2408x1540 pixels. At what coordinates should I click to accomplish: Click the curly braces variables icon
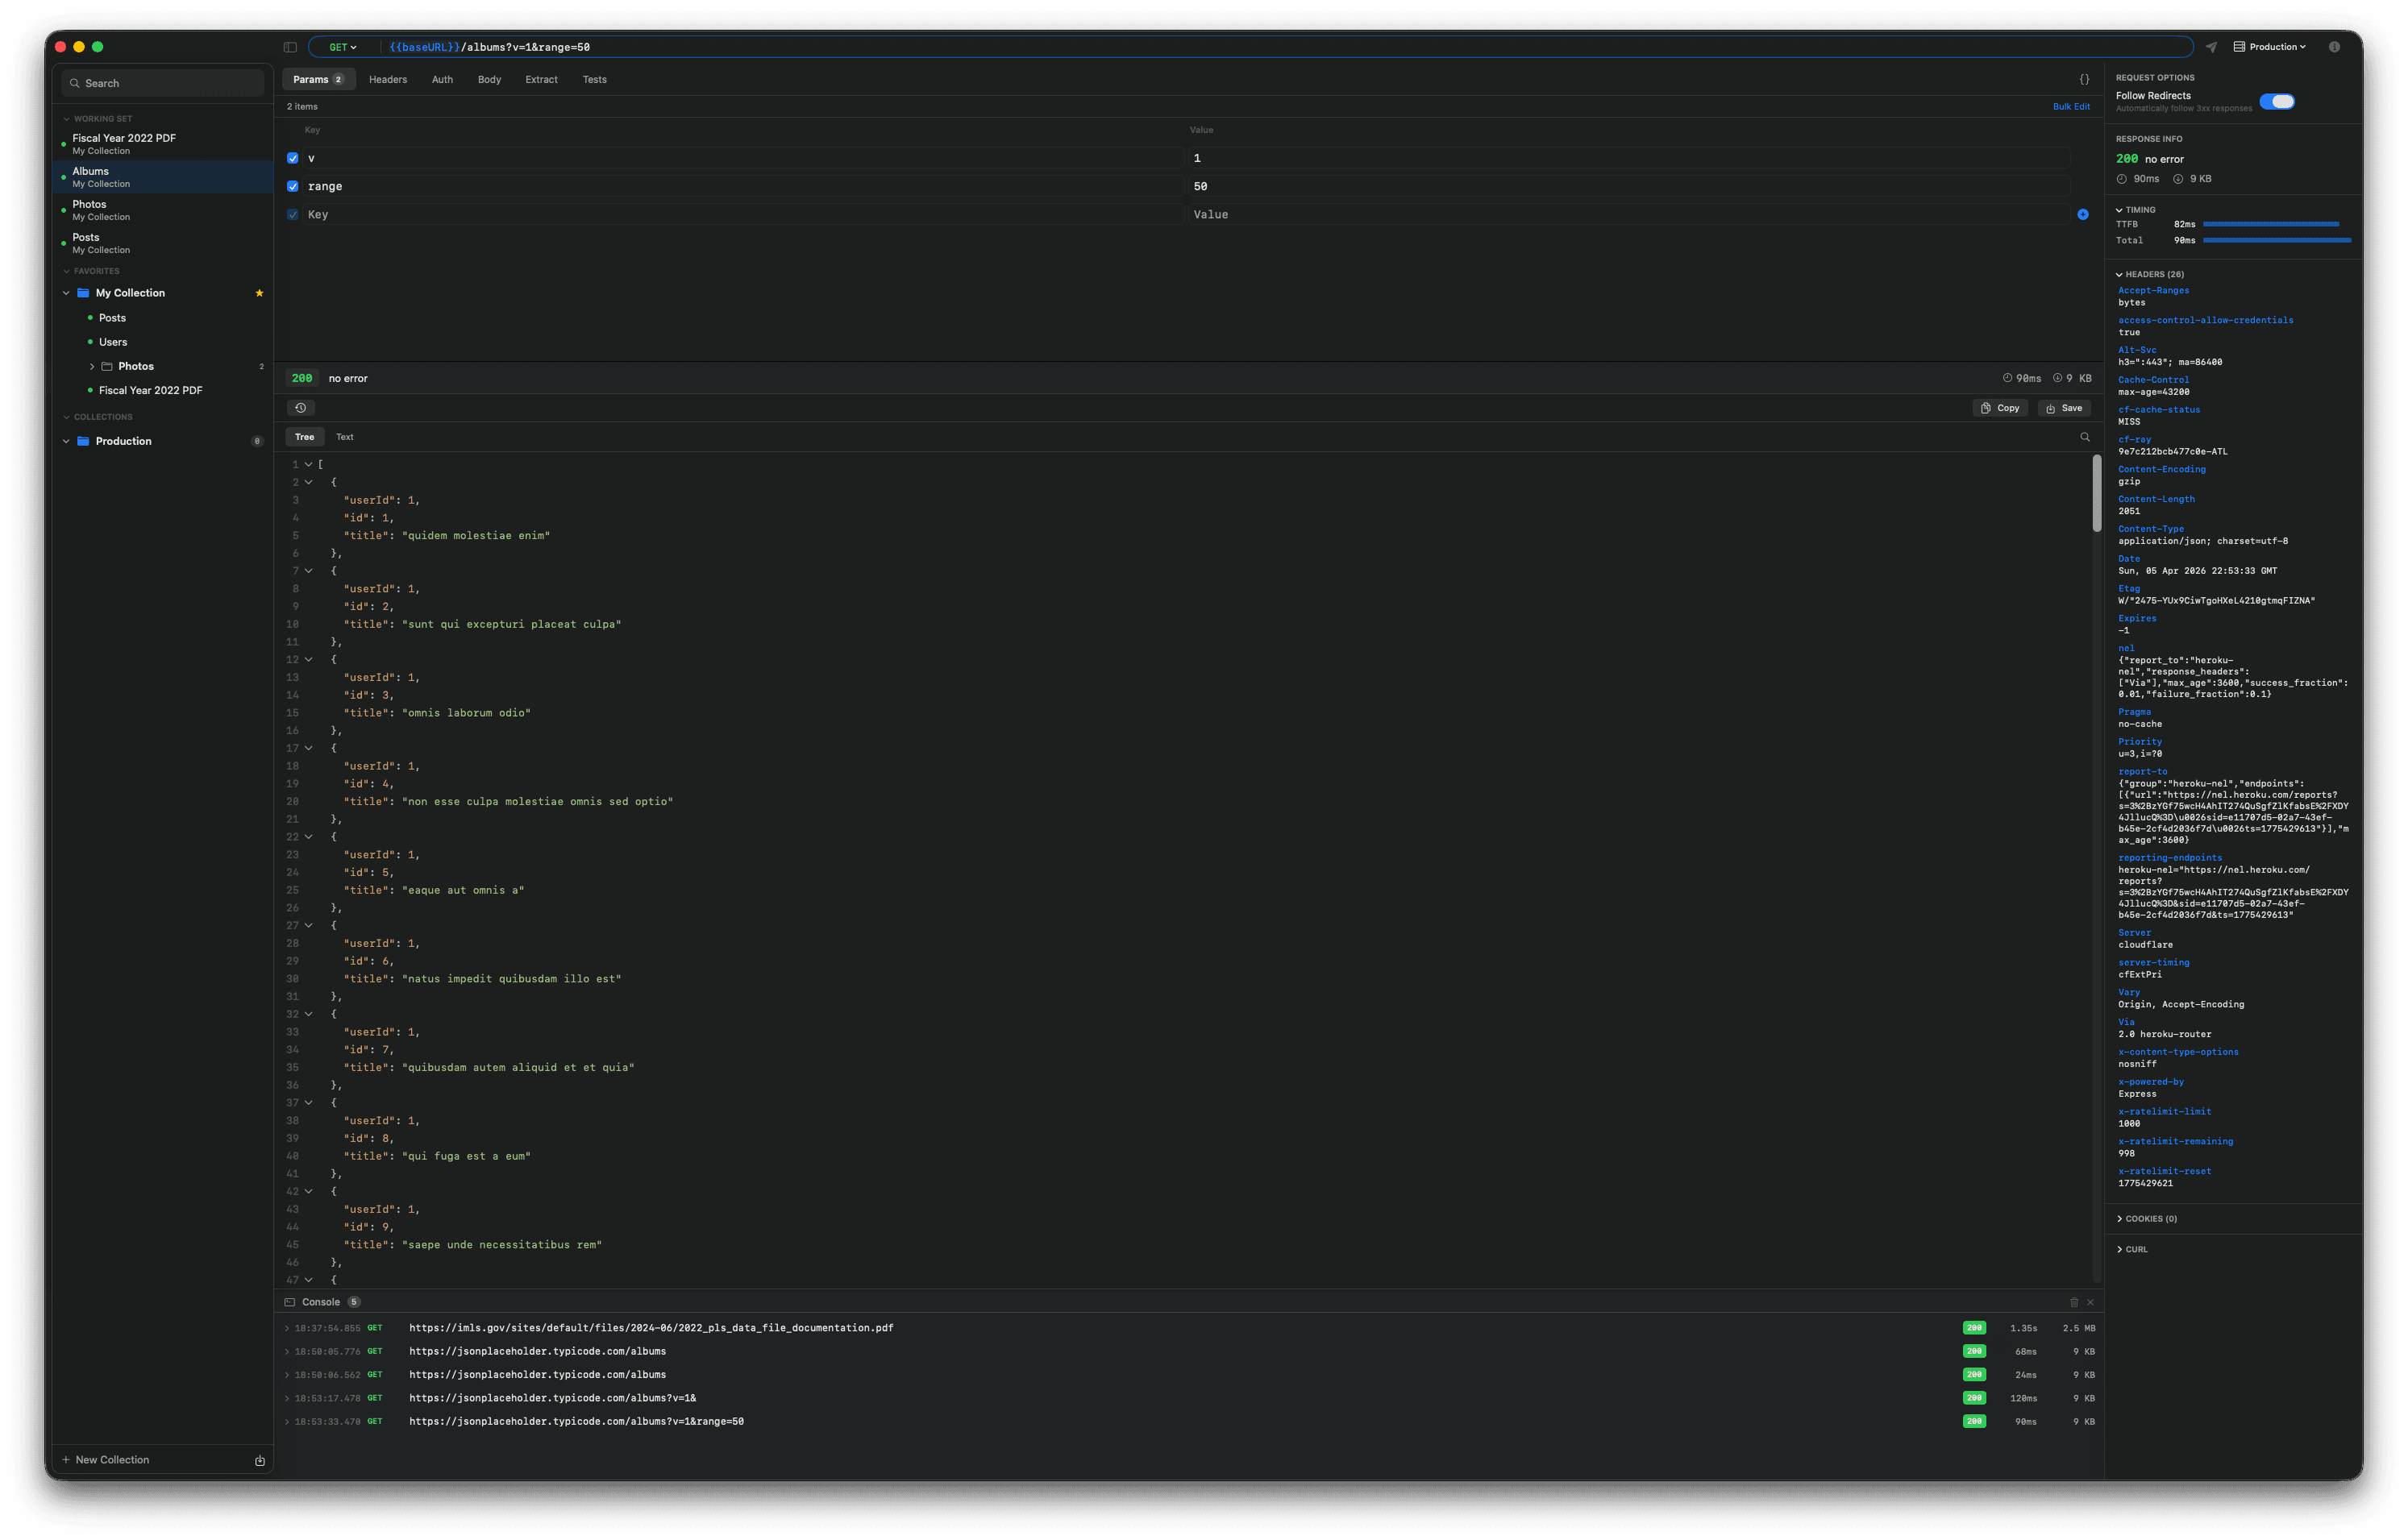click(2085, 79)
